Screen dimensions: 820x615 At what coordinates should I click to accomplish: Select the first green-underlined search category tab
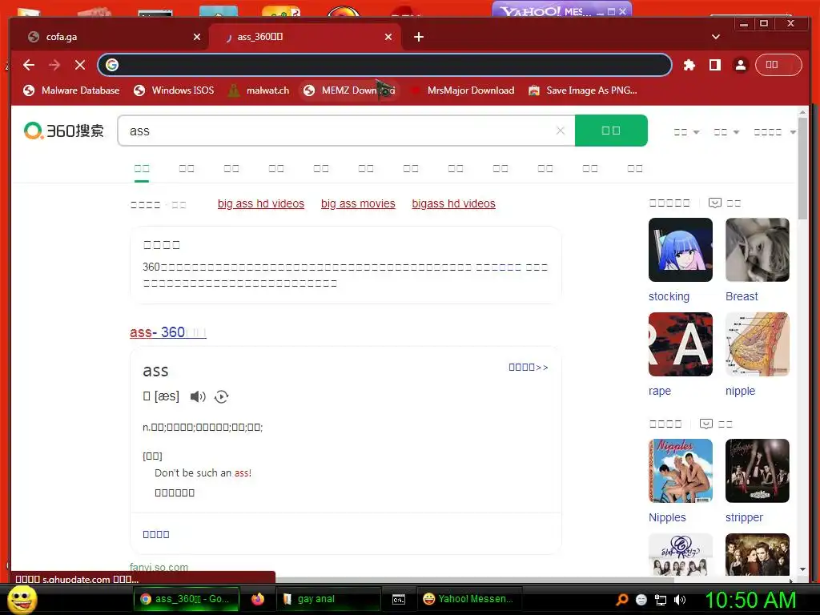(142, 169)
